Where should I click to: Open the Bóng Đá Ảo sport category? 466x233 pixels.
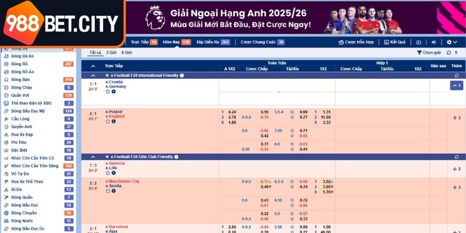tap(22, 56)
